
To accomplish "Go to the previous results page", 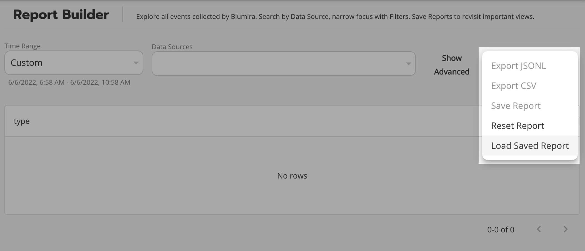I will click(x=539, y=229).
